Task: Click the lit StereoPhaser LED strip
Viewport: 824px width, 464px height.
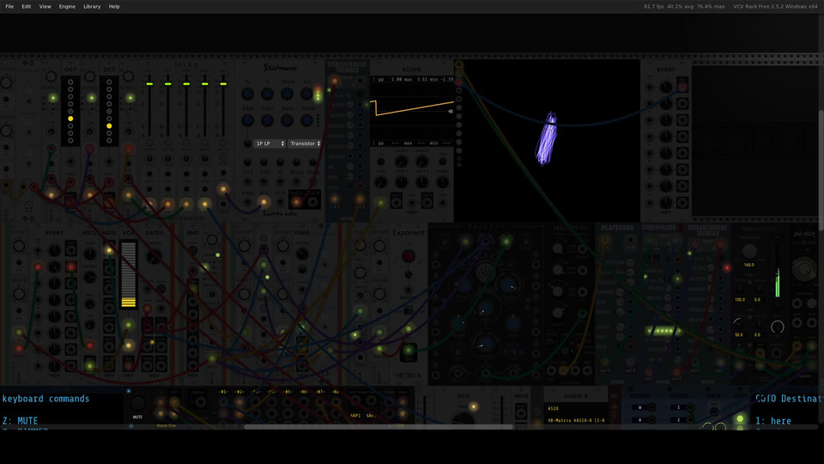Action: tap(663, 331)
